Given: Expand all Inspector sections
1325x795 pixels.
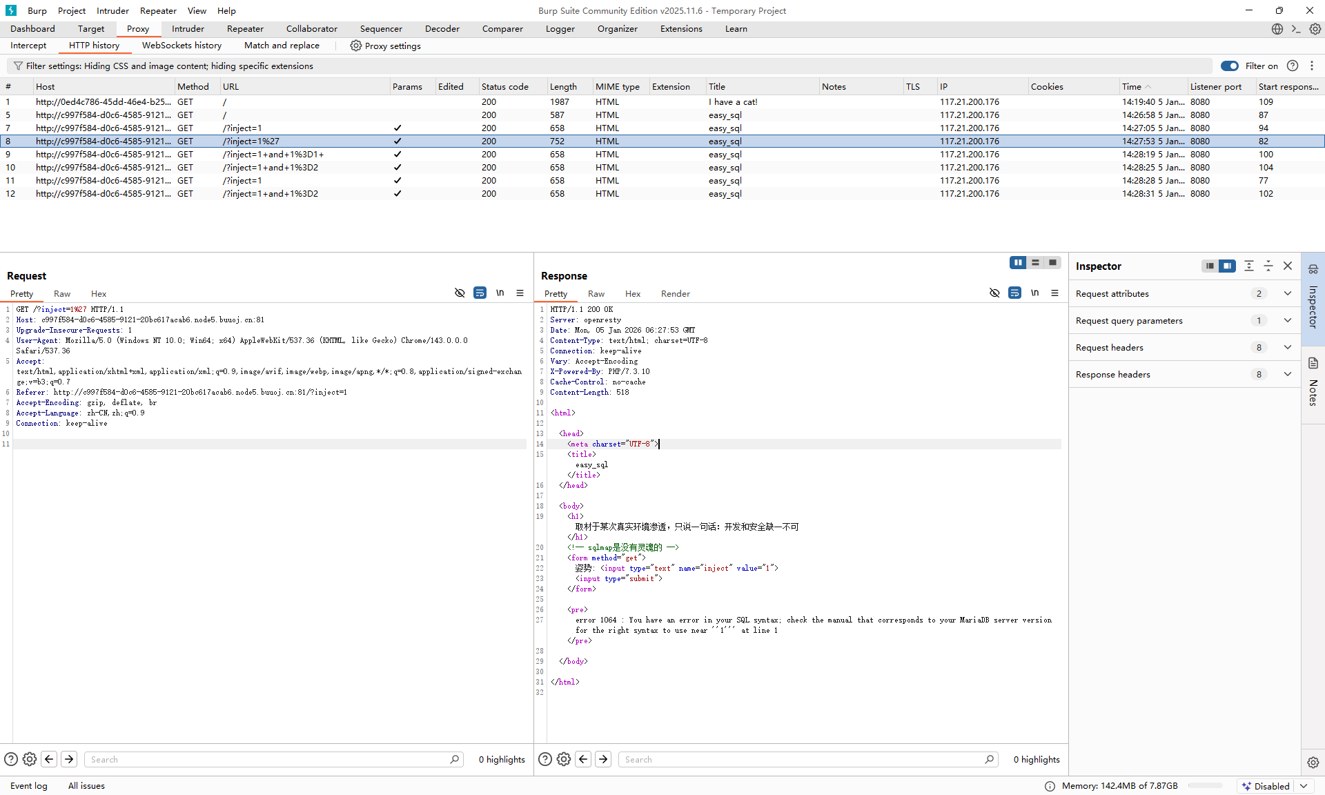Looking at the screenshot, I should [x=1249, y=266].
